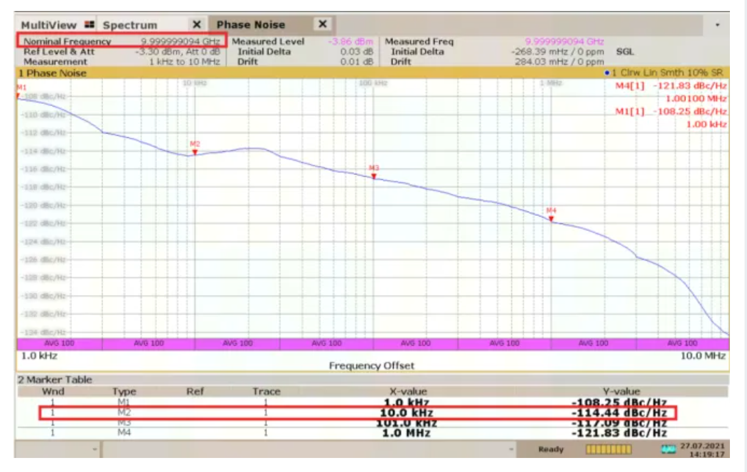Select marker M4 triangle on the trace
This screenshot has width=747, height=472.
(551, 218)
